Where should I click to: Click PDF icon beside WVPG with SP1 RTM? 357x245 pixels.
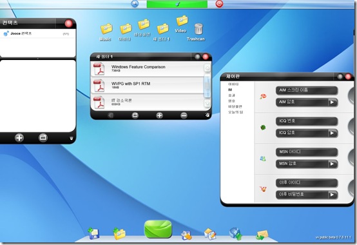tap(99, 86)
